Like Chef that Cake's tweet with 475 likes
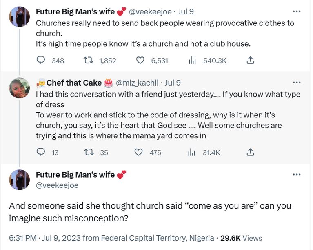313x250 pixels. [139, 152]
